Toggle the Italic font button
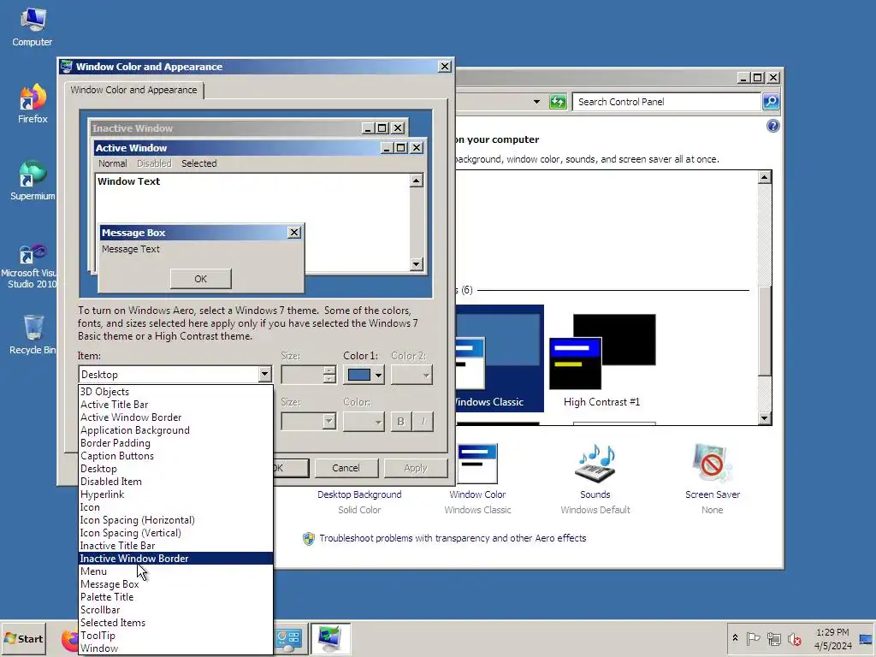Screen dimensions: 876x657 point(423,421)
